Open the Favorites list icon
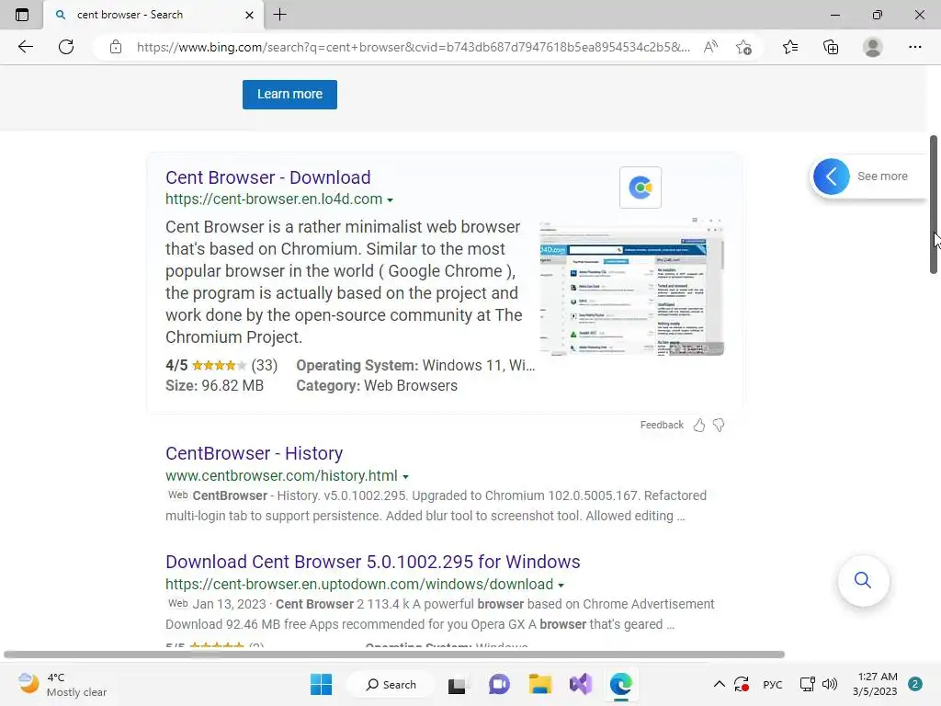The image size is (941, 706). tap(790, 47)
